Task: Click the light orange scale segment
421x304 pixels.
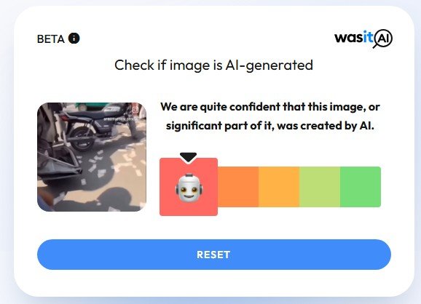Action: coord(279,187)
